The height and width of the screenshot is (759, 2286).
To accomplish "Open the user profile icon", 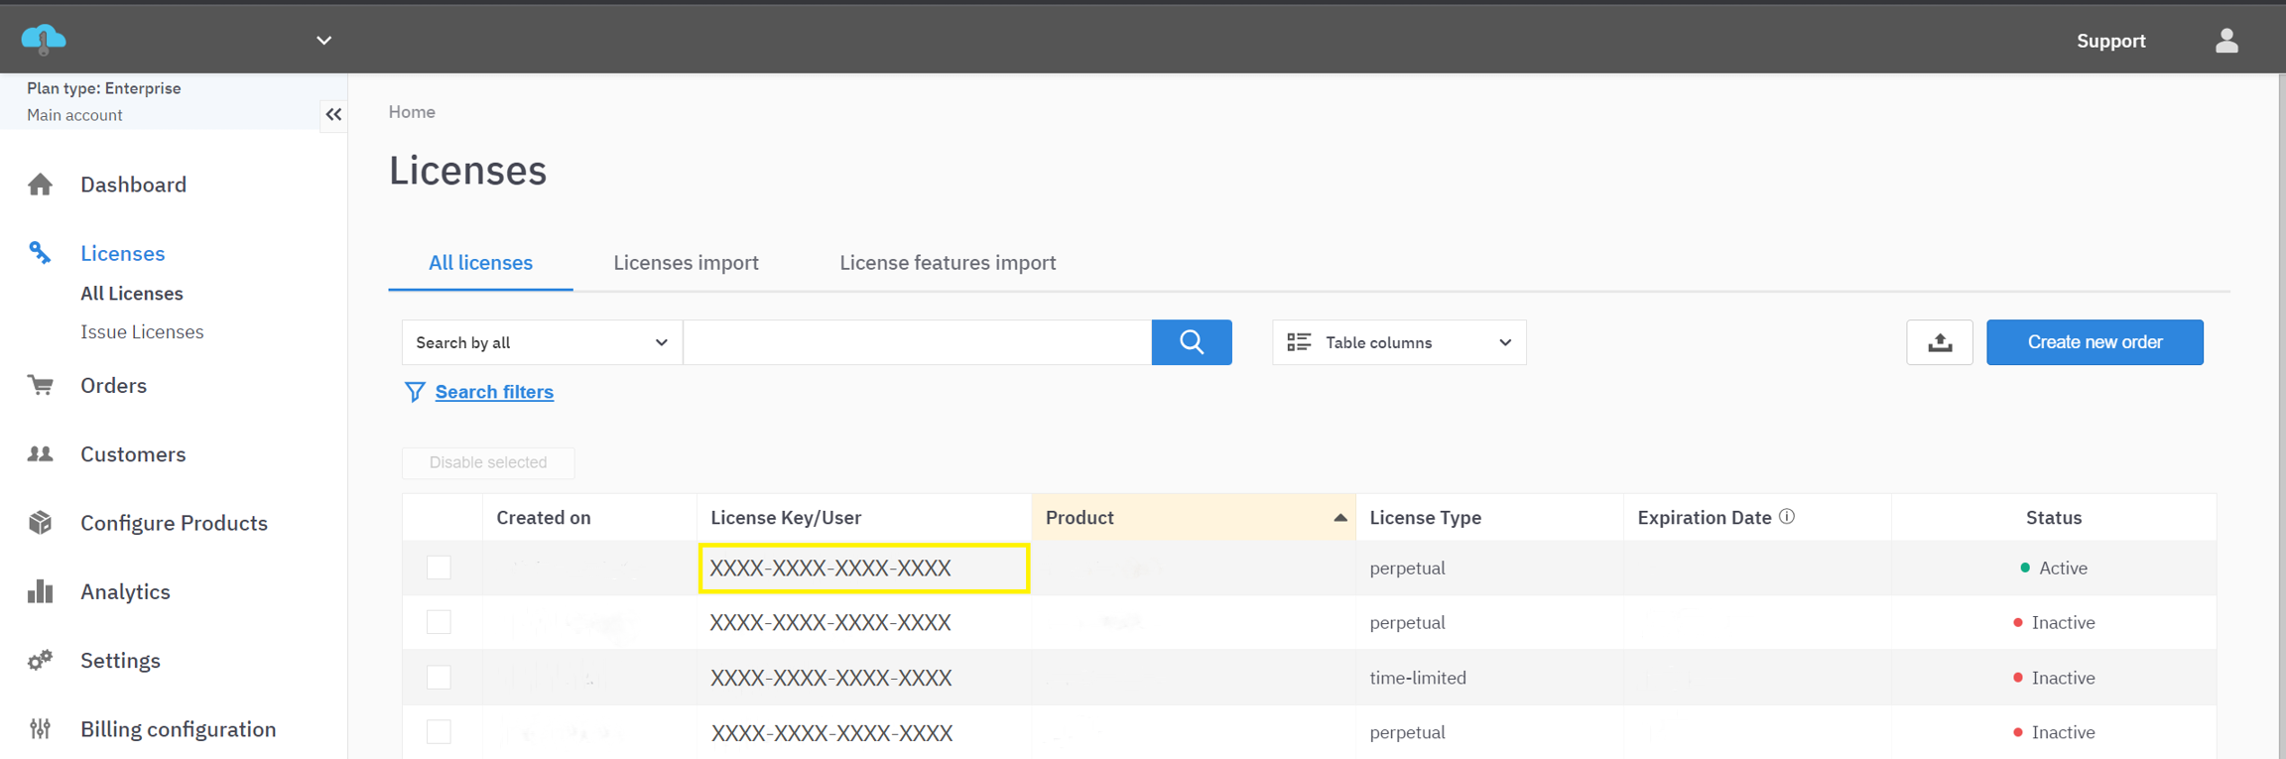I will coord(2225,41).
